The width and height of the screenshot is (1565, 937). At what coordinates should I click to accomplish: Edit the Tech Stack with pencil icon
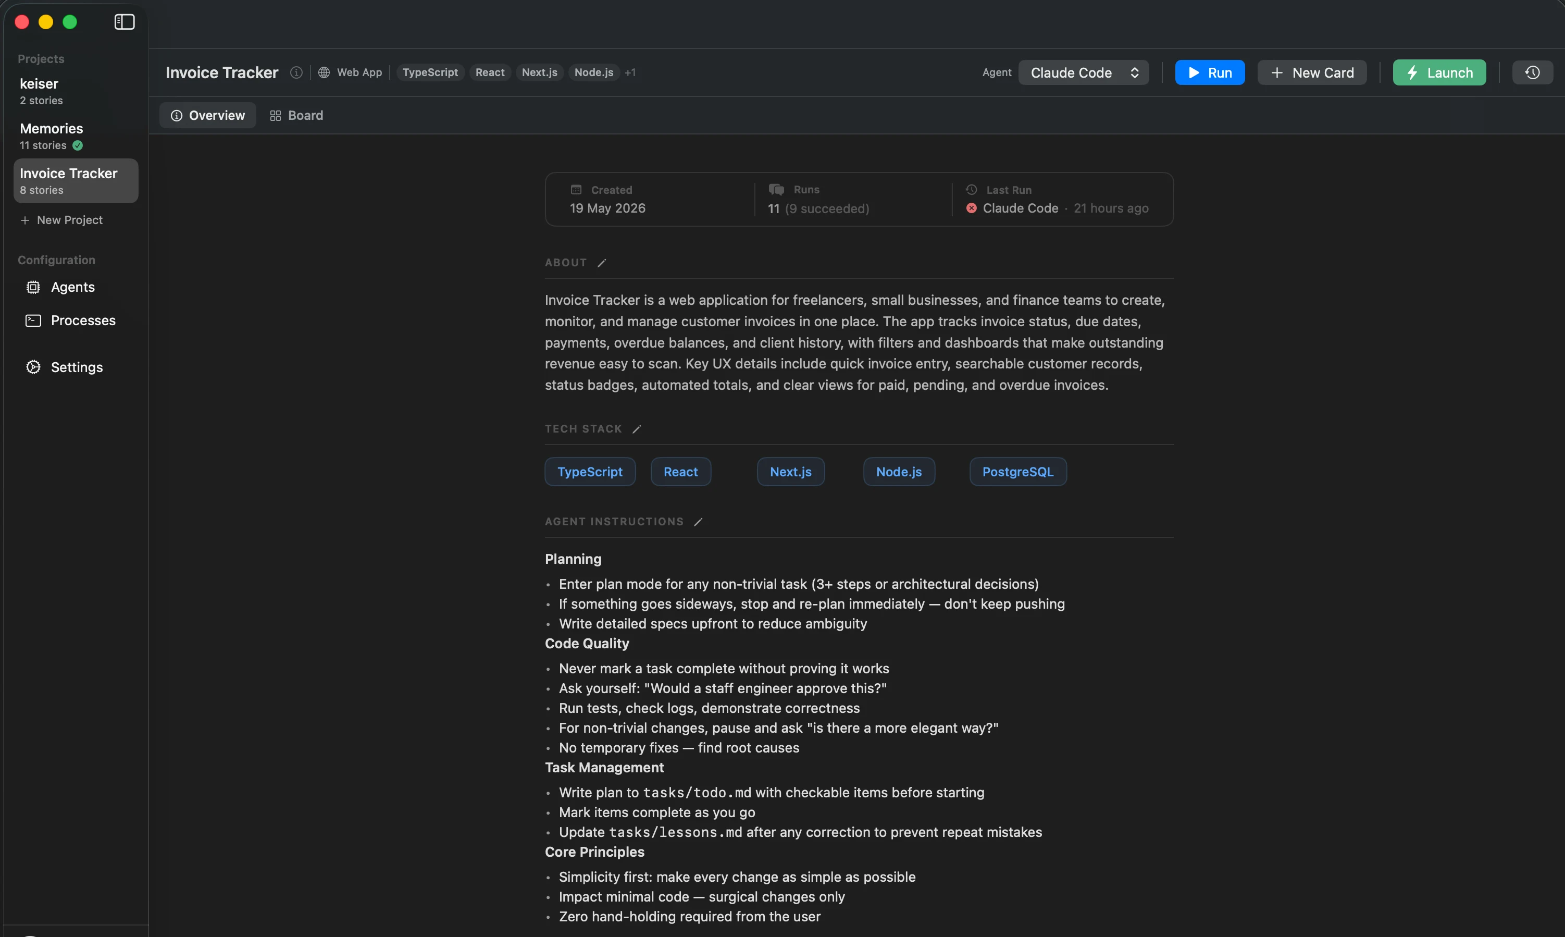(x=637, y=429)
